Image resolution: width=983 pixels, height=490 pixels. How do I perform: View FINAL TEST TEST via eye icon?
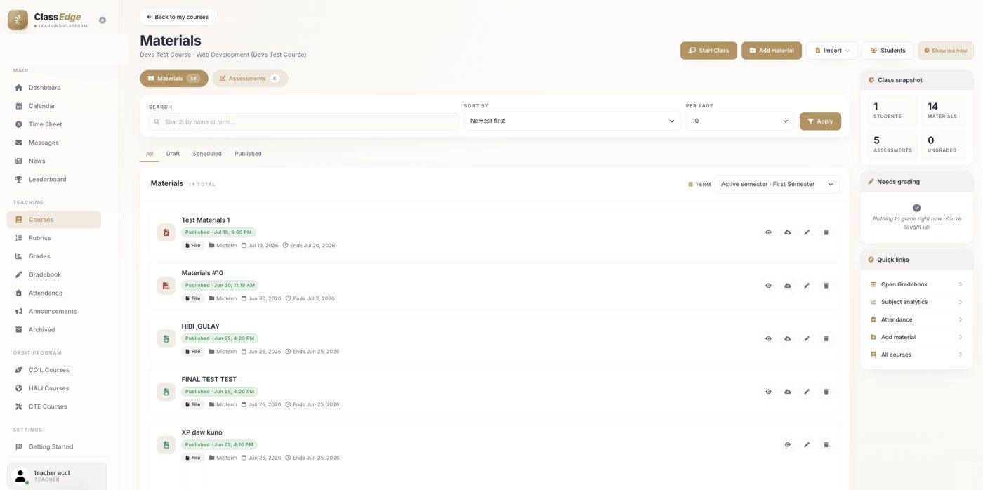(768, 392)
